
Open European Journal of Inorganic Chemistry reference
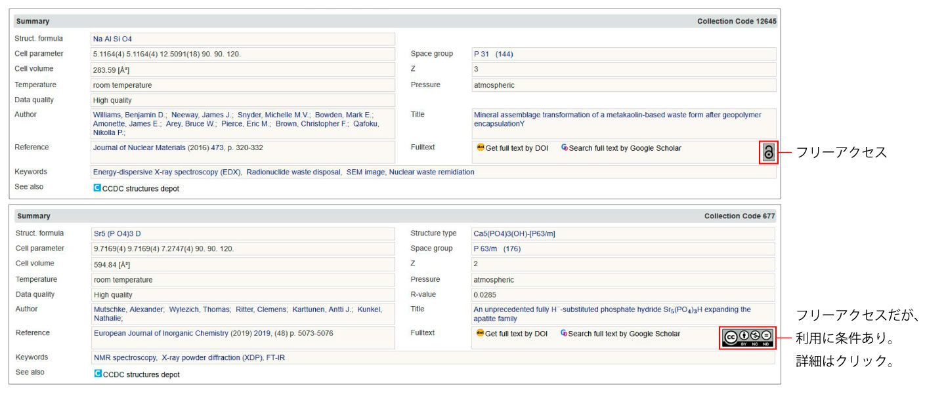(x=161, y=334)
